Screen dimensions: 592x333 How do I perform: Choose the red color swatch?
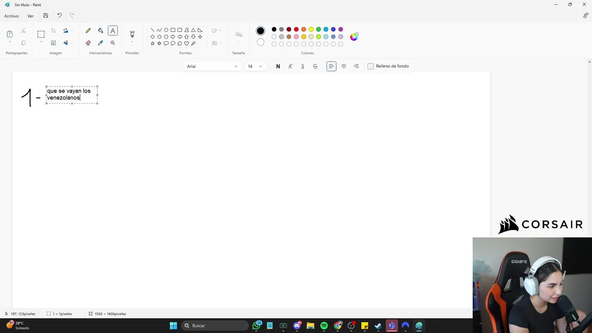(x=296, y=30)
